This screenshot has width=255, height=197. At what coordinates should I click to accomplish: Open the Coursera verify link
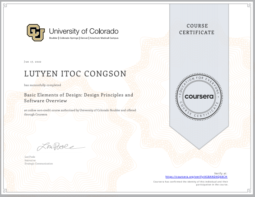[196, 177]
